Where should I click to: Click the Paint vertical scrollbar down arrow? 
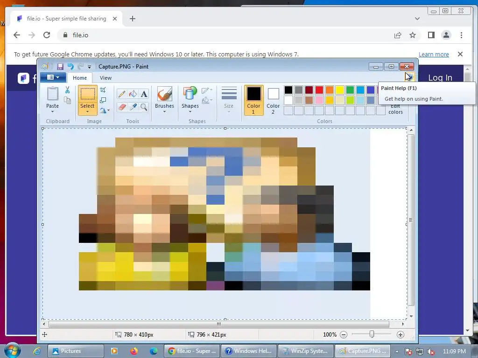pyautogui.click(x=411, y=317)
